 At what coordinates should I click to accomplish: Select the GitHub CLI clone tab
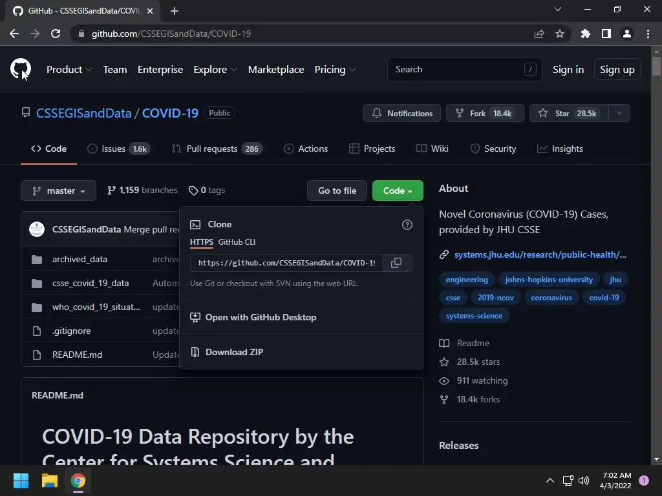tap(237, 242)
